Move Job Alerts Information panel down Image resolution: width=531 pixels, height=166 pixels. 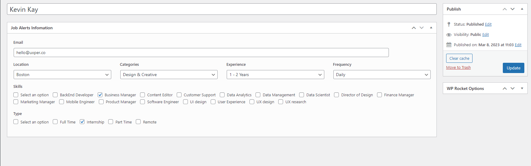point(422,28)
